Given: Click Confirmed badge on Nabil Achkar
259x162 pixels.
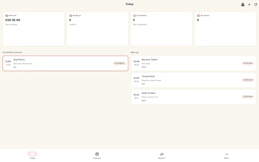Looking at the screenshot, I should (248, 97).
